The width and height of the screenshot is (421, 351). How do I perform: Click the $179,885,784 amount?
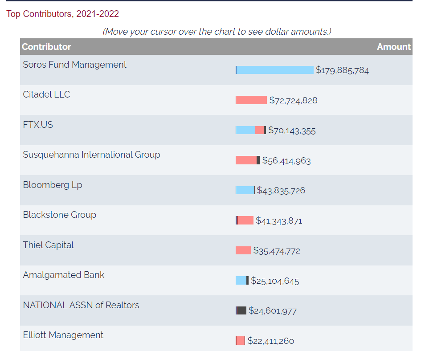(342, 70)
